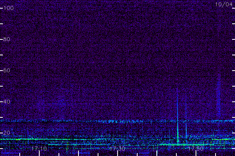Click the 60 frequency axis label
This screenshot has height=156, width=235.
7,70
